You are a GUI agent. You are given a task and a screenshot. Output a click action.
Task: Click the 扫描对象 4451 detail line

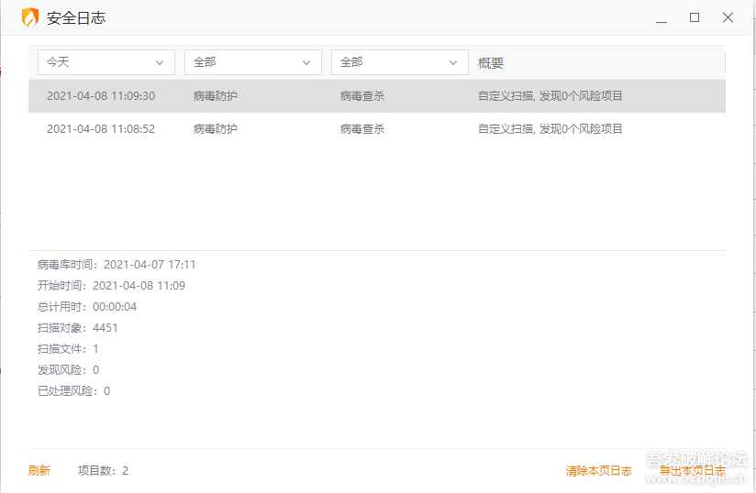click(78, 328)
